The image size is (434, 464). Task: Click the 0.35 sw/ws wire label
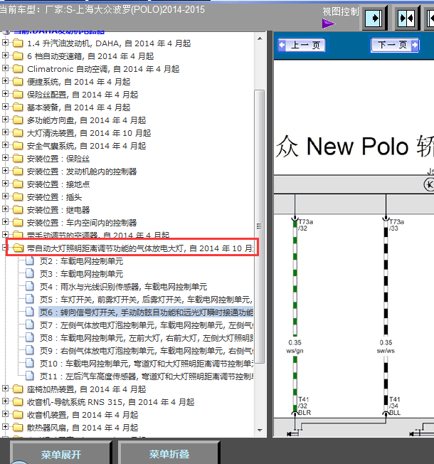pyautogui.click(x=386, y=347)
